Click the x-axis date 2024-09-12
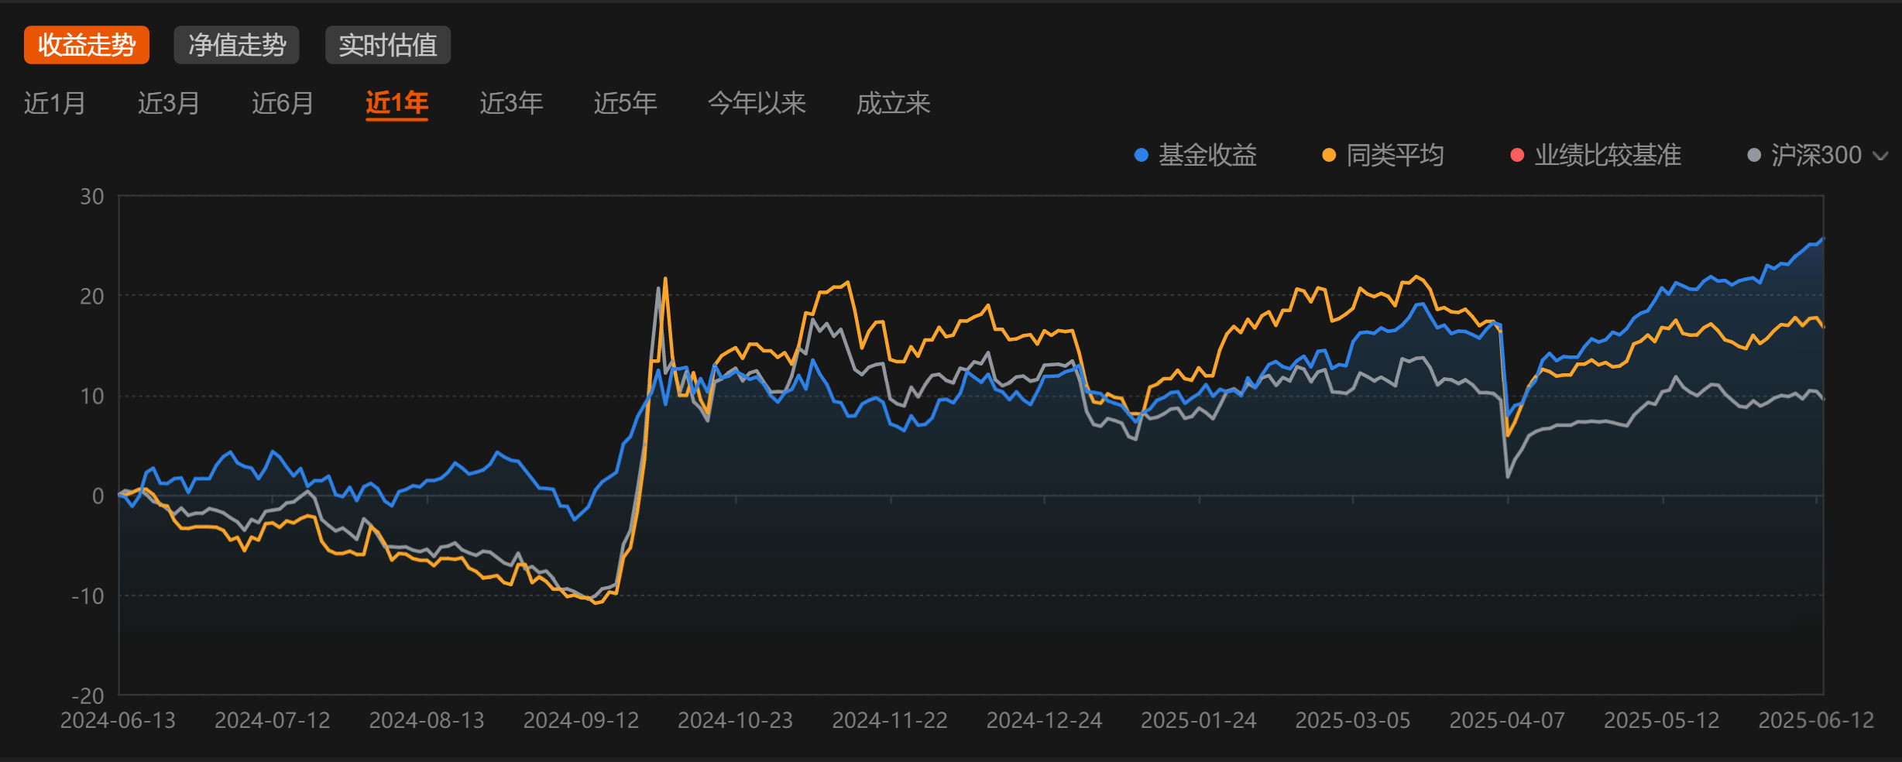 [581, 720]
